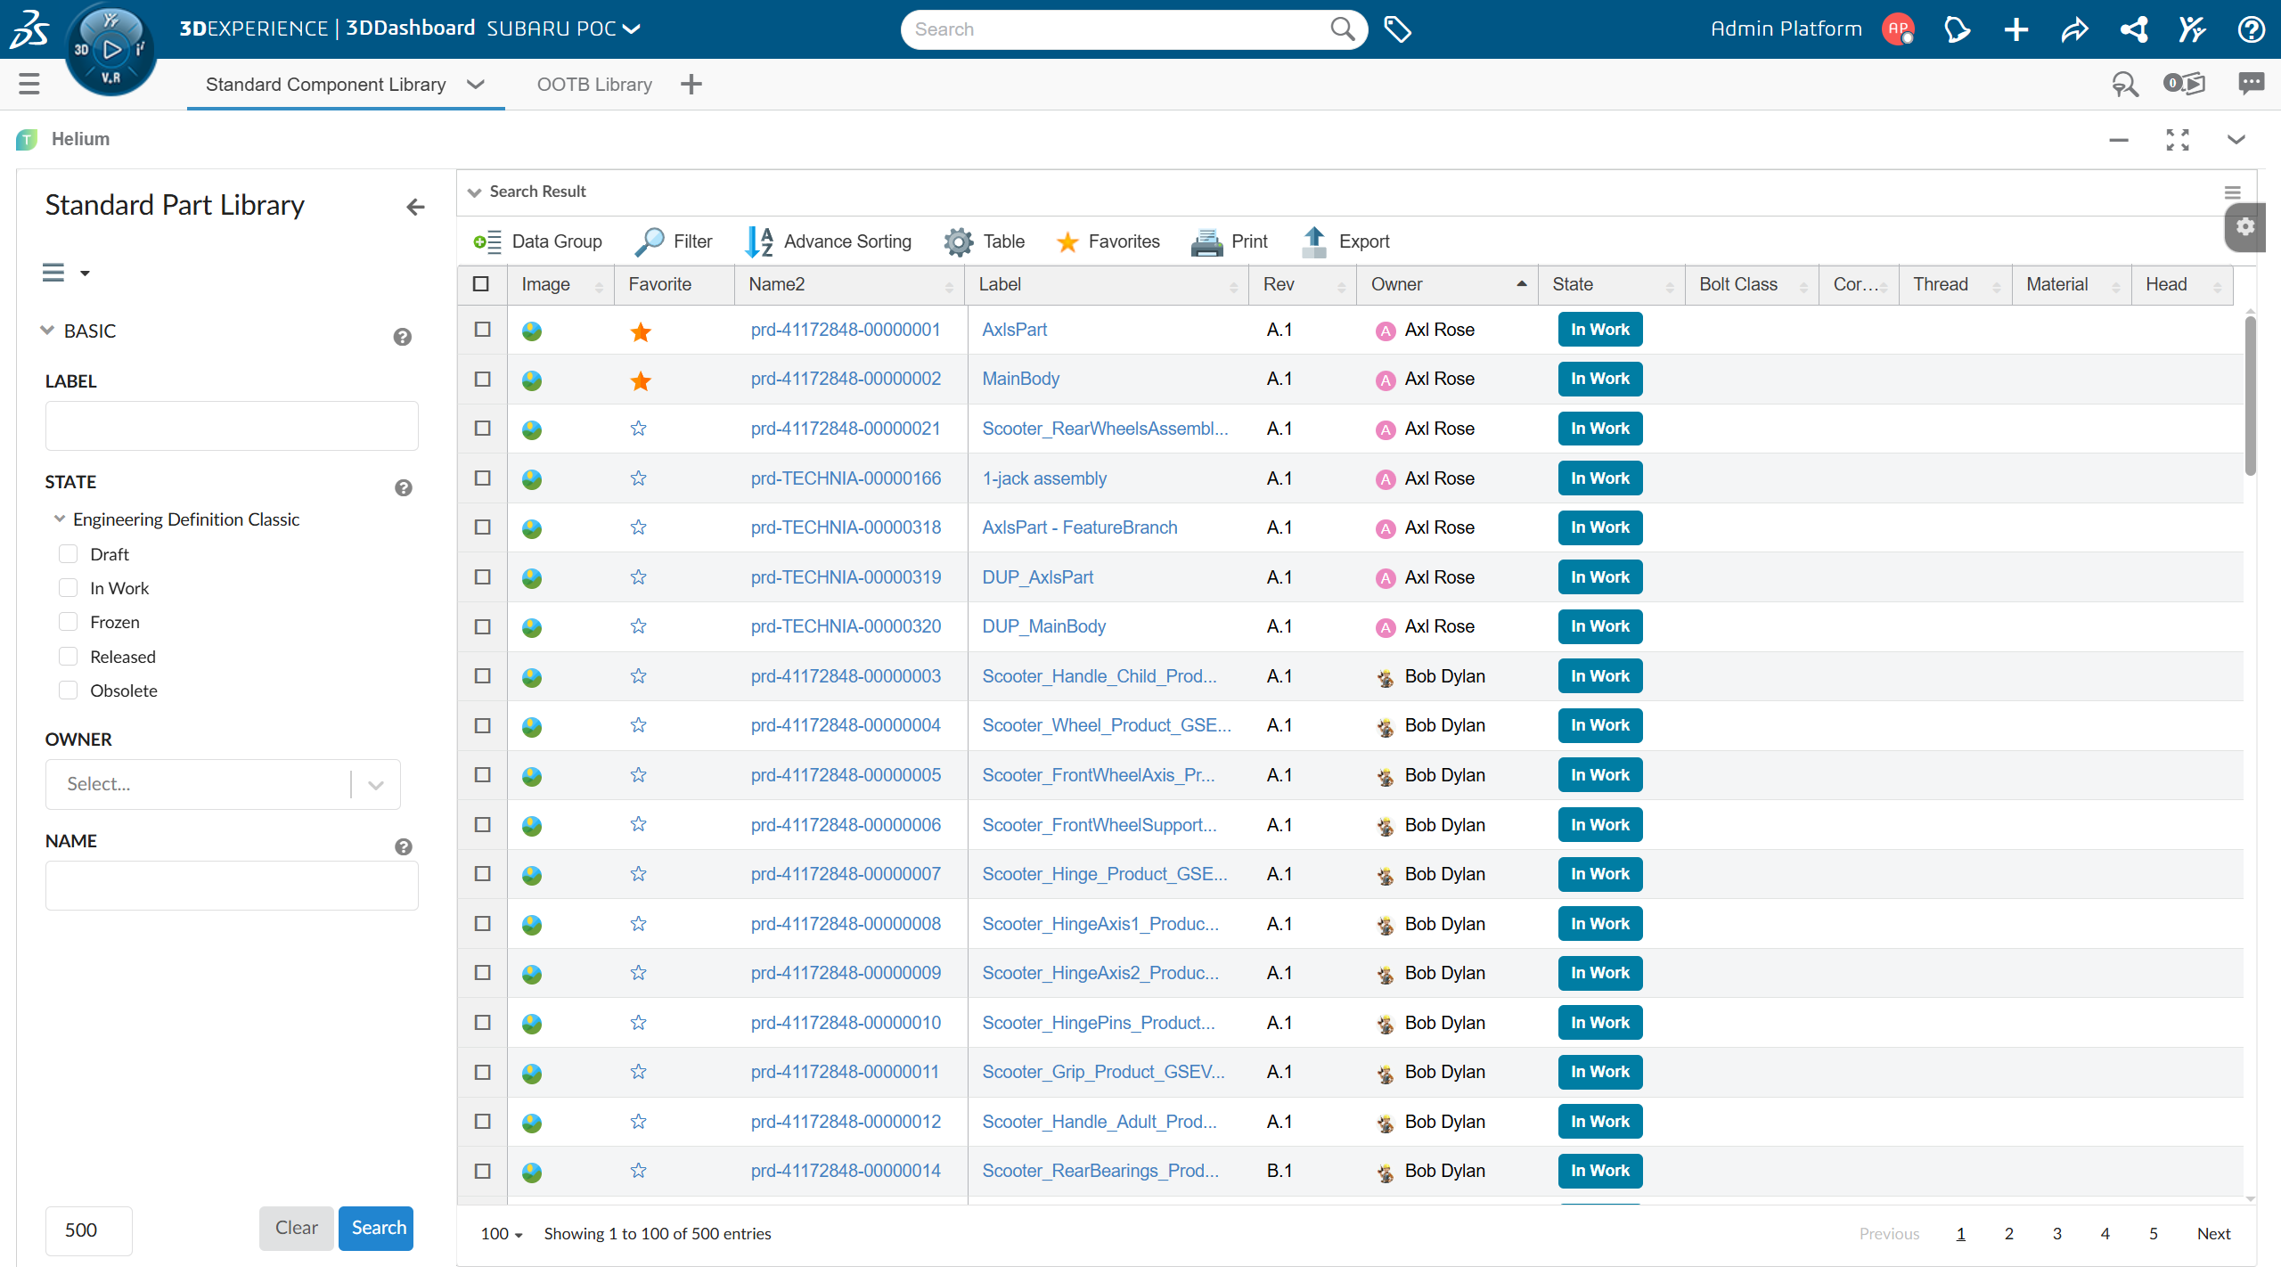The height and width of the screenshot is (1283, 2281).
Task: Click the Search button
Action: pos(376,1228)
